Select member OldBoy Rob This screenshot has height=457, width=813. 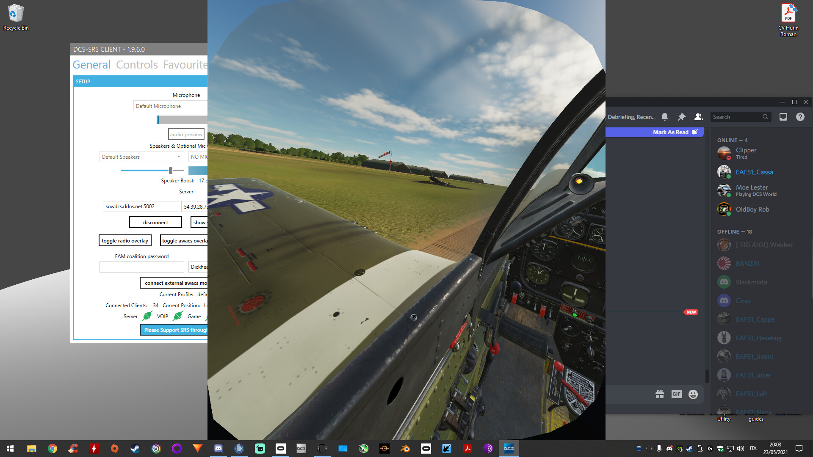(x=760, y=209)
